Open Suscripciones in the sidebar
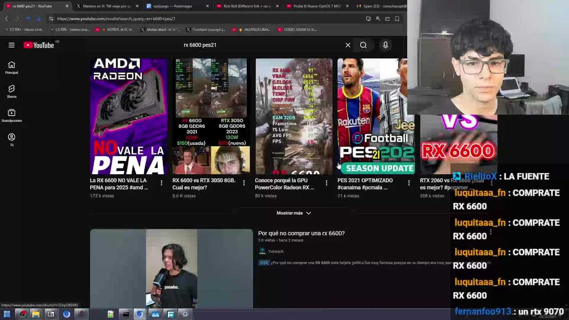Viewport: 569px width, 320px height. click(x=12, y=116)
